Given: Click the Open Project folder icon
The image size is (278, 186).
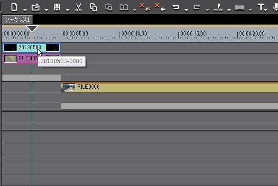Looking at the screenshot, I should coord(36,8).
